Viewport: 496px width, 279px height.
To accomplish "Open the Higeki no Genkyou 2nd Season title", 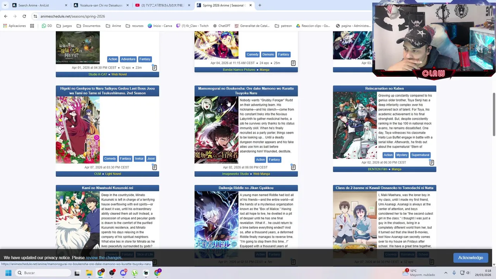I will [x=107, y=91].
